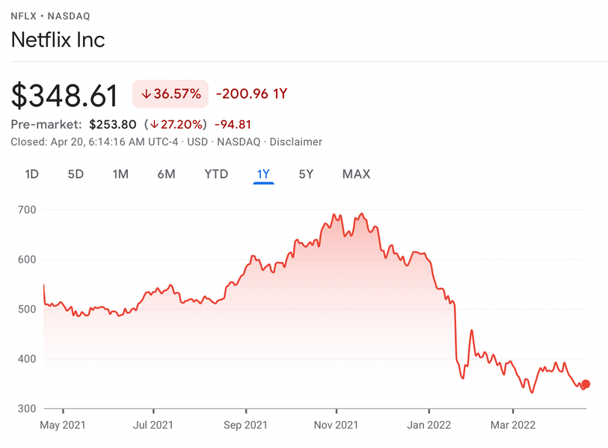Image resolution: width=608 pixels, height=448 pixels.
Task: Select the YTD range tab
Action: pyautogui.click(x=216, y=174)
